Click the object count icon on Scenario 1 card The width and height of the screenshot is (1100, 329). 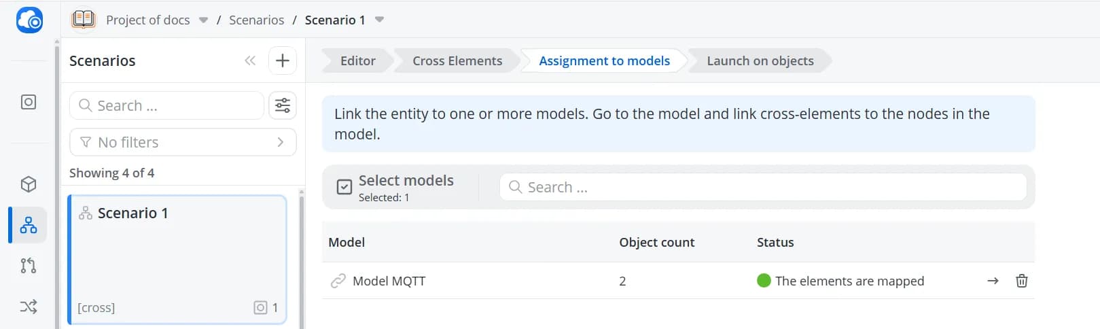[x=260, y=307]
